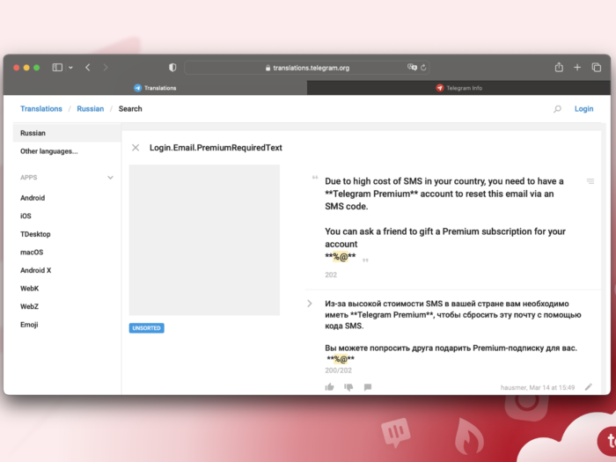
Task: Click the Safari forward arrow
Action: (106, 68)
